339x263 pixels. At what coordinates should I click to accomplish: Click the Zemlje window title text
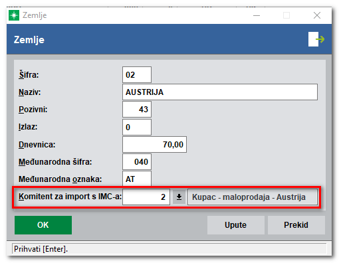pos(35,15)
